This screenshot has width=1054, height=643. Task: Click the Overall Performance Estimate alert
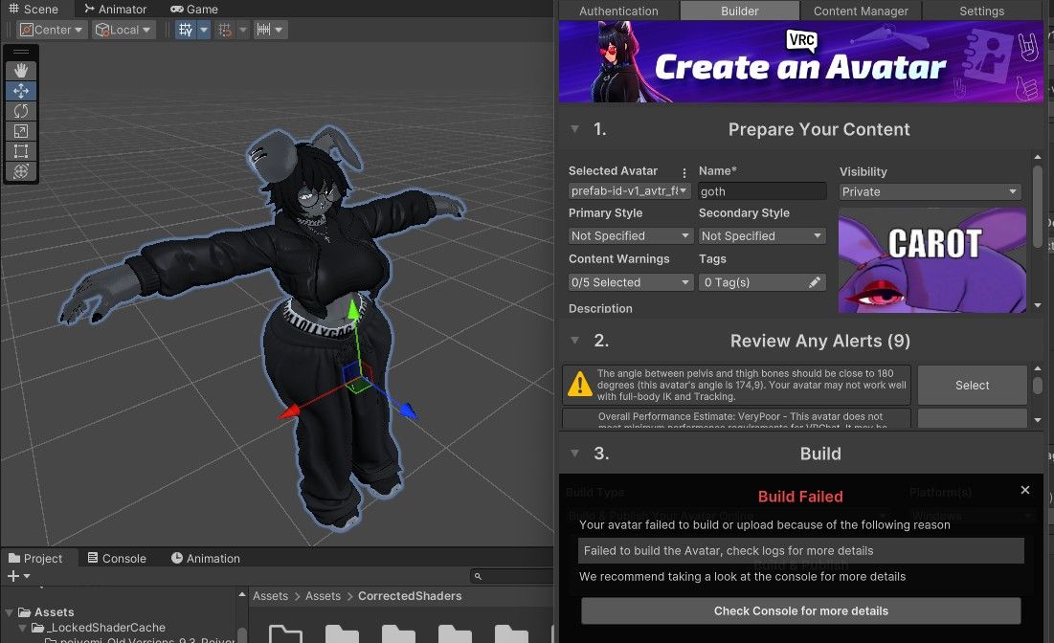point(736,418)
